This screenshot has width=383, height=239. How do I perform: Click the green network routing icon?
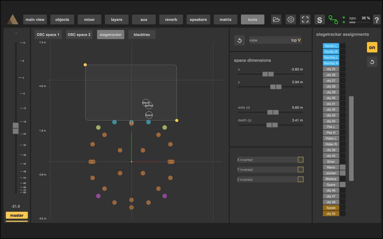coord(333,20)
